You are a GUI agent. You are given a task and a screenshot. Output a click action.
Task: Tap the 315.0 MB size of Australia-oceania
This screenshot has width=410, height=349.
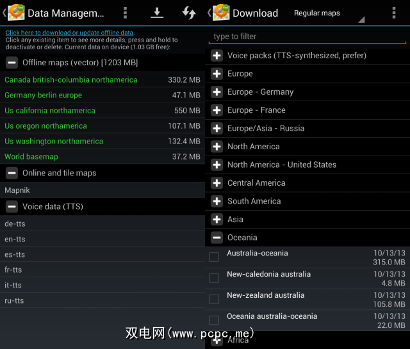pos(389,262)
